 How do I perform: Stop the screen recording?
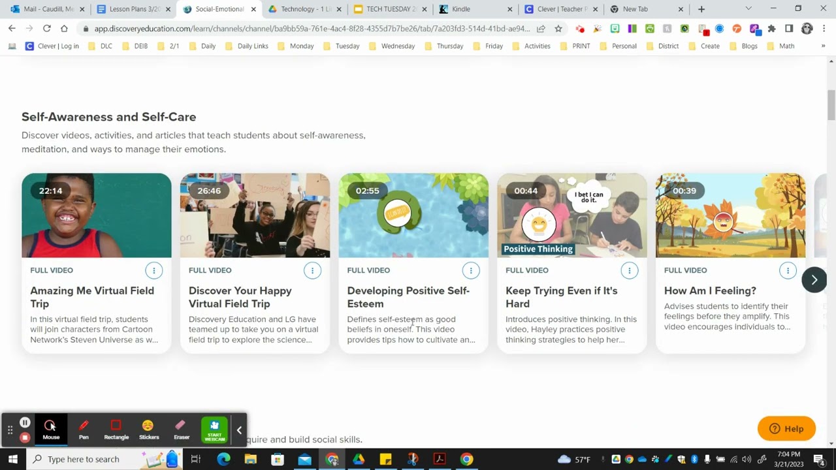coord(25,437)
